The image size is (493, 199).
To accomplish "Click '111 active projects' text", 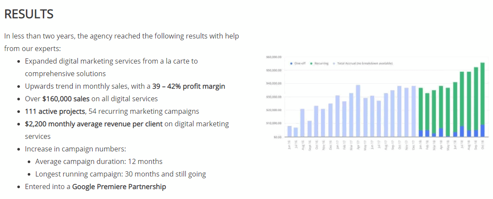I will [x=55, y=111].
